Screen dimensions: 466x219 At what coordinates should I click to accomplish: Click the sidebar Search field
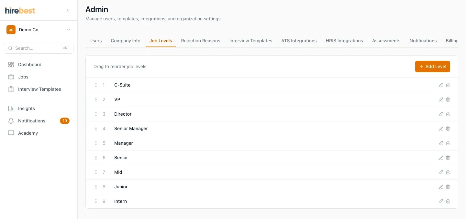(39, 48)
